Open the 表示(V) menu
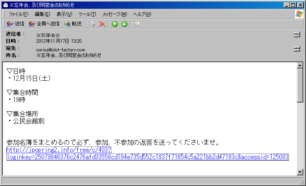 [64, 14]
